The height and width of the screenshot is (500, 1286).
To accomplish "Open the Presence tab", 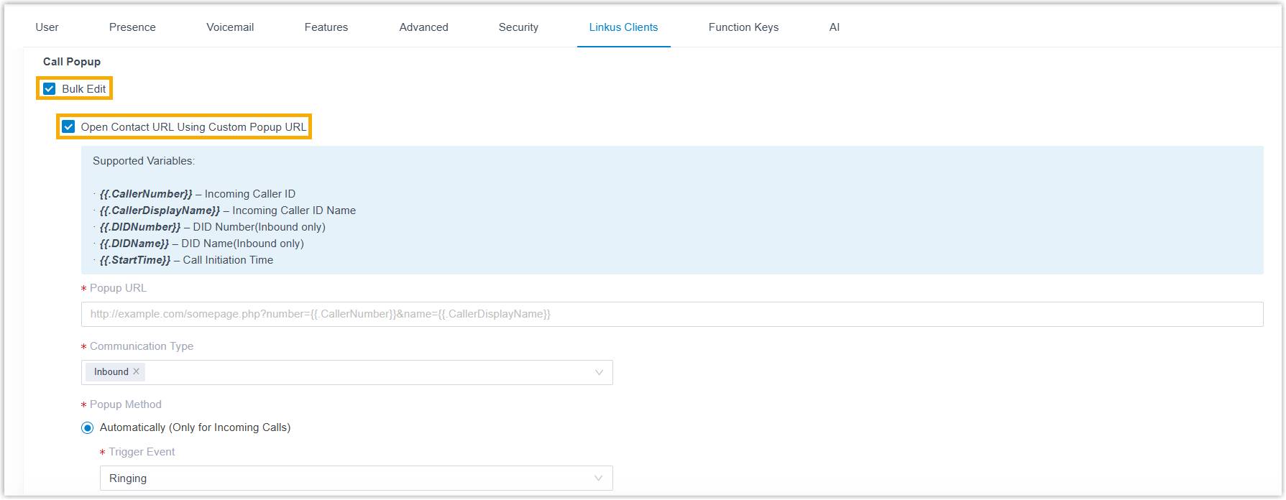I will [x=132, y=27].
